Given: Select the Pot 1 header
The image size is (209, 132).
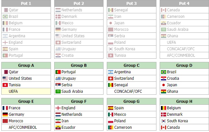Looking at the screenshot, I should point(26,3).
